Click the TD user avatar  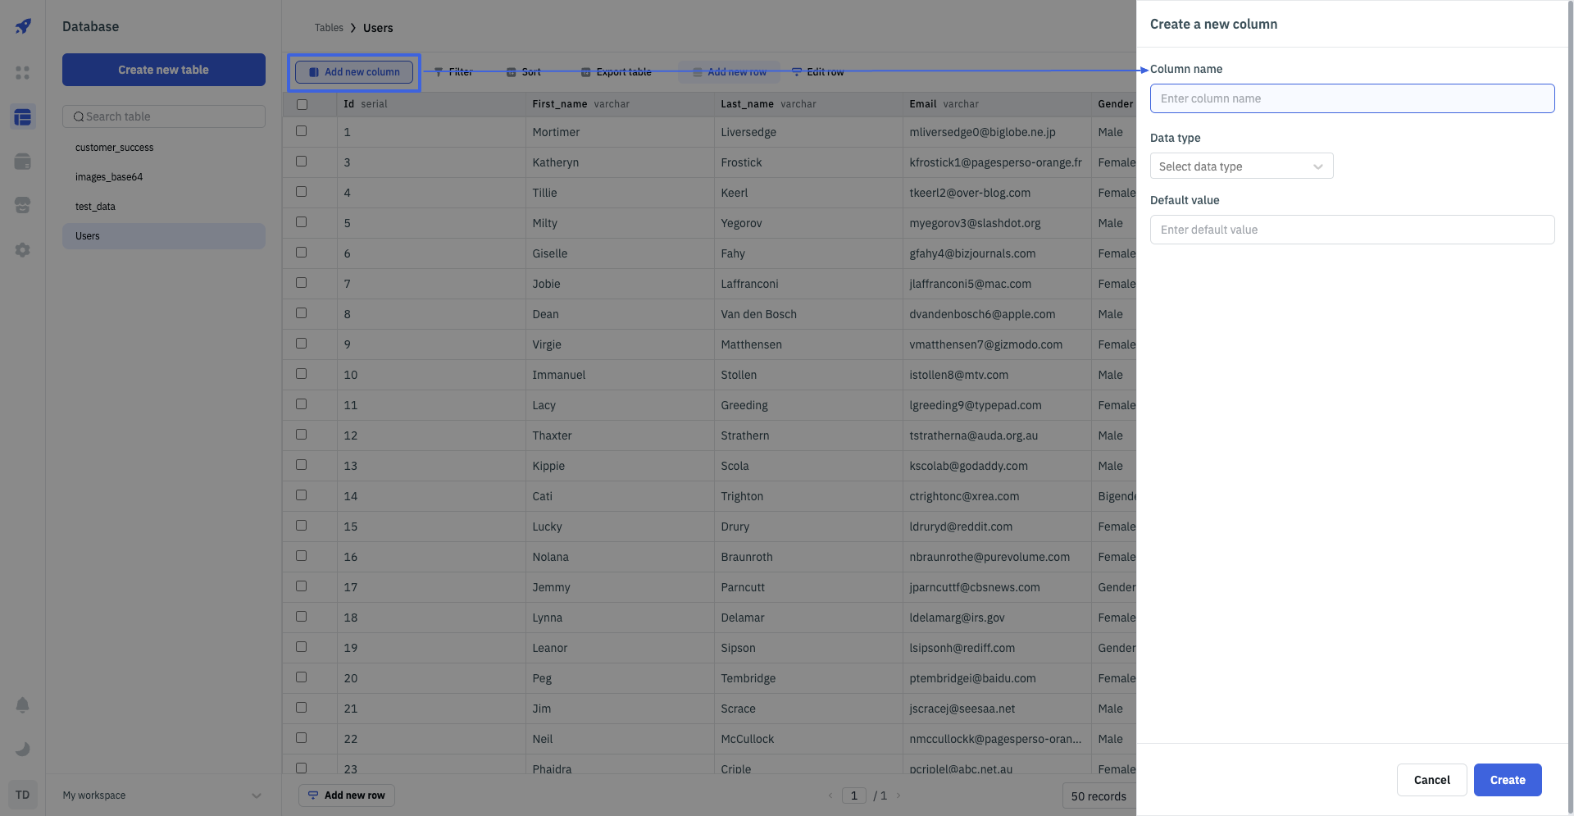(x=23, y=795)
